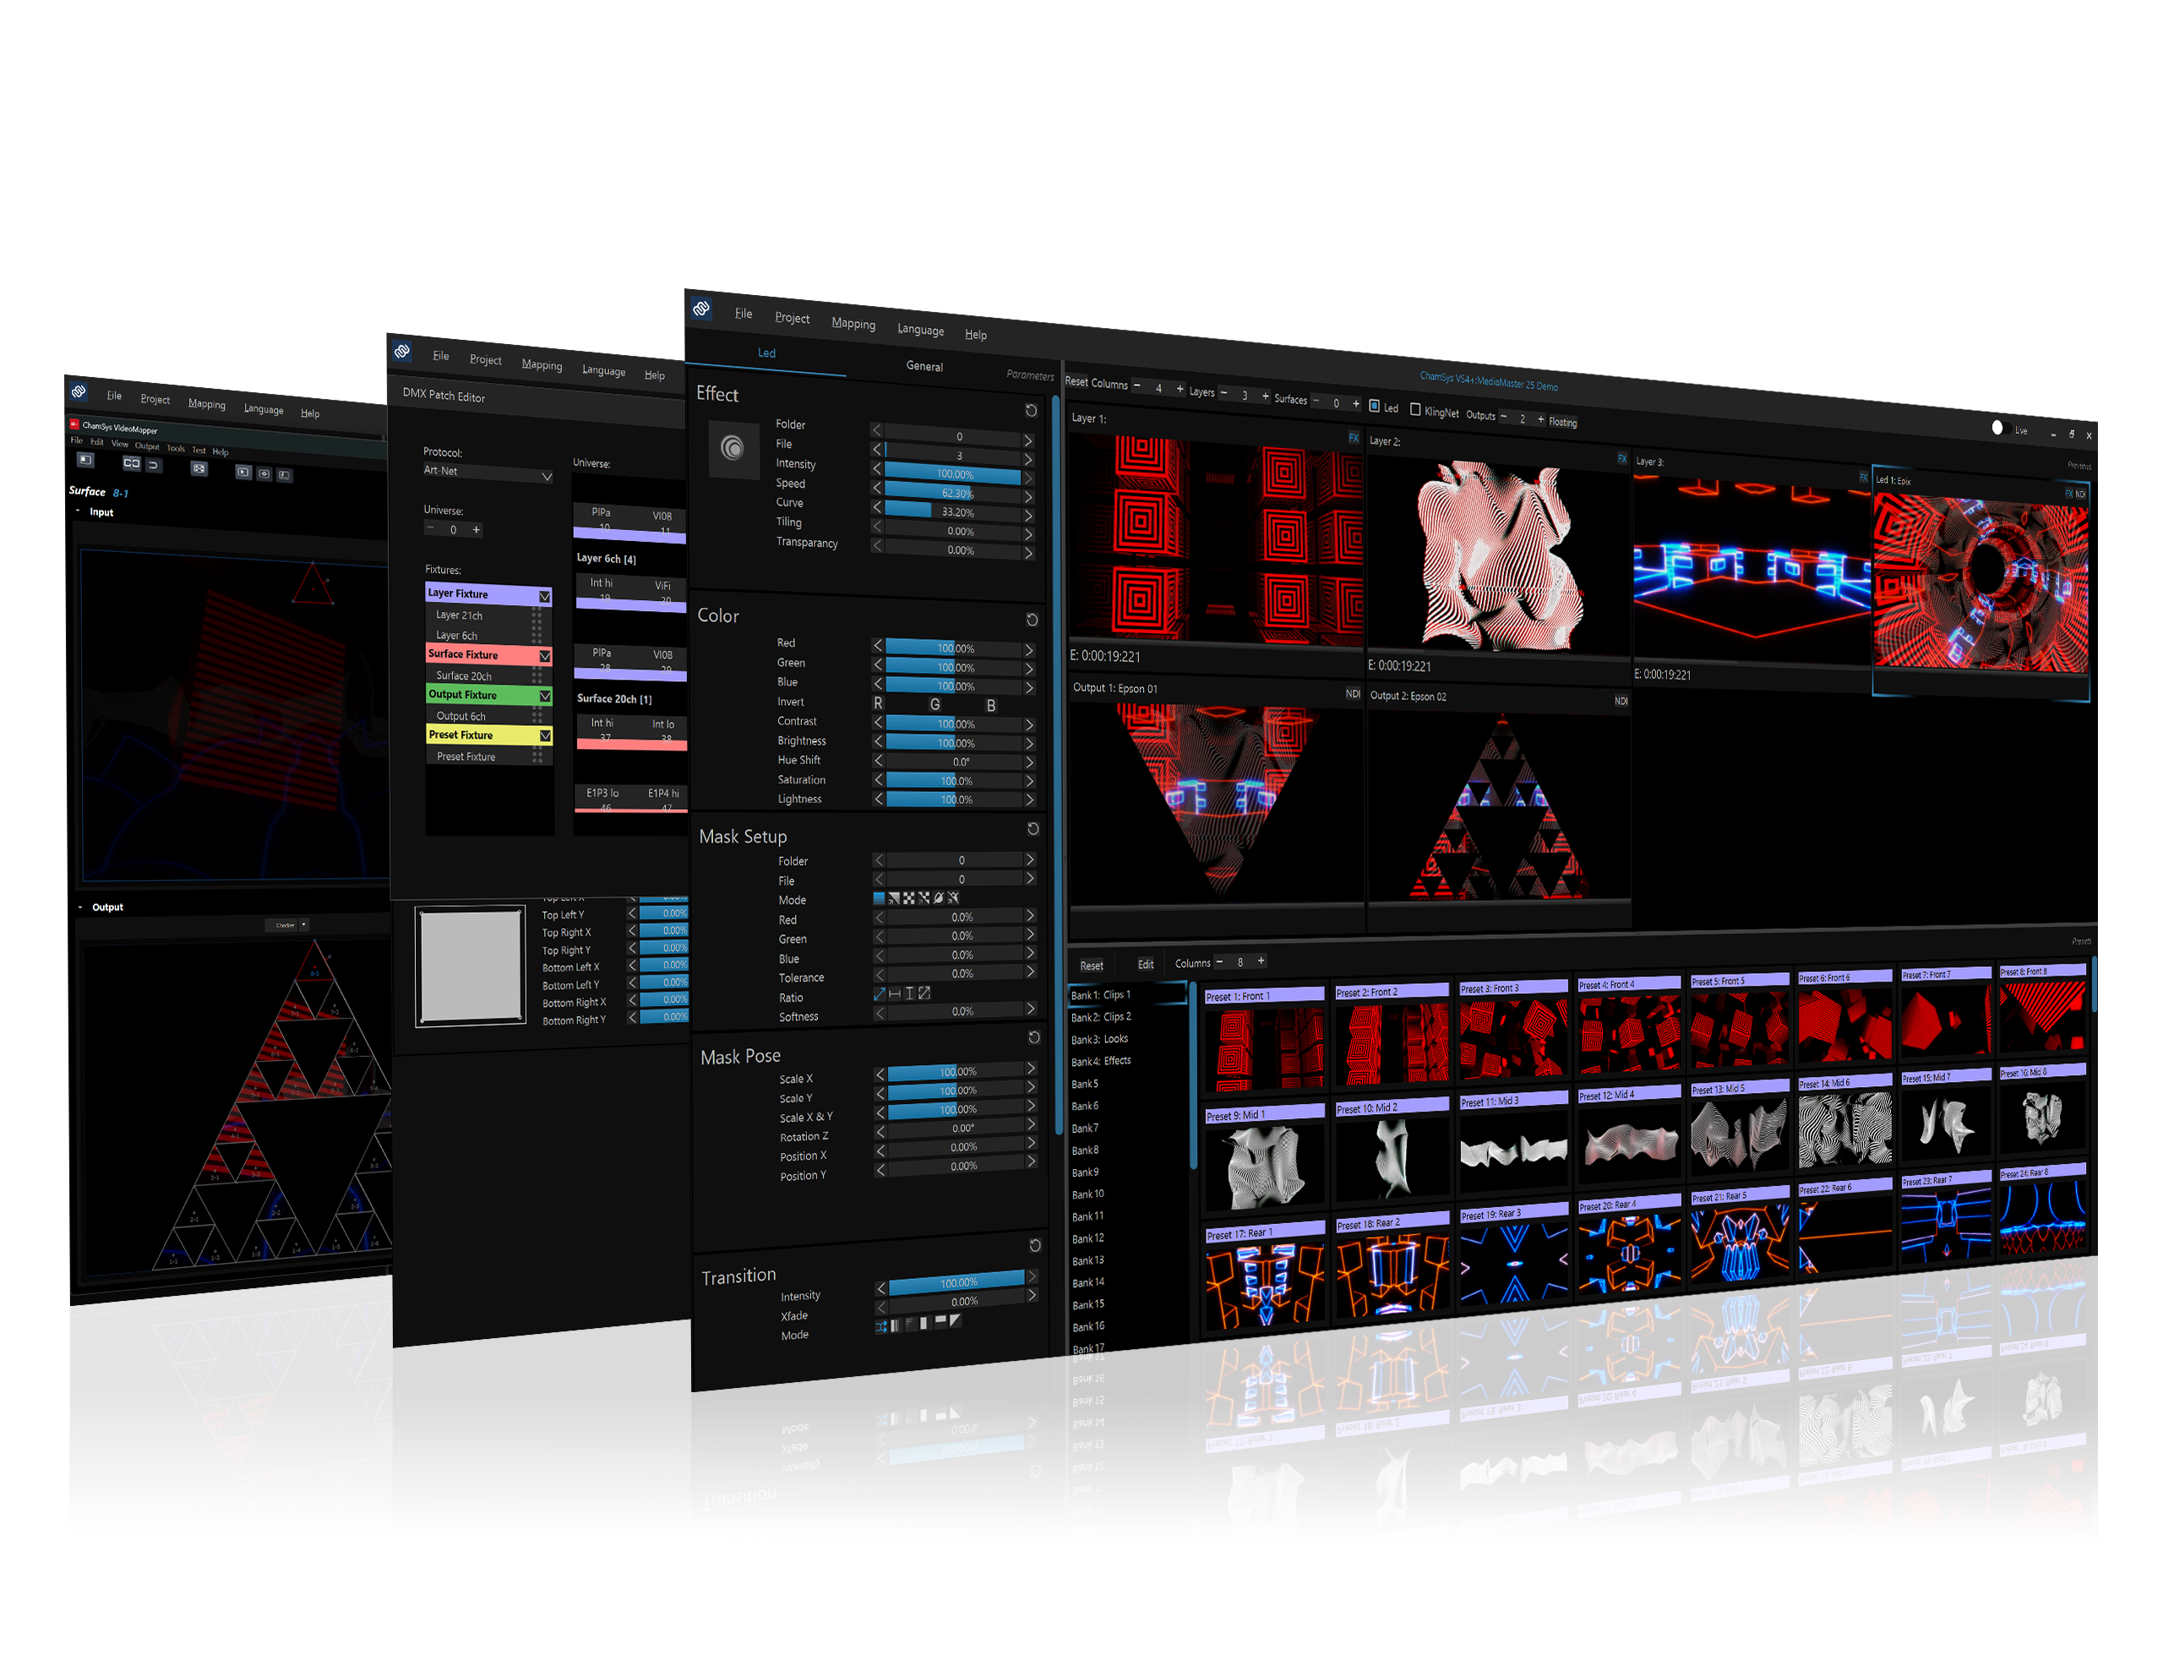Adjust Transition Intensity slider

click(x=956, y=1282)
